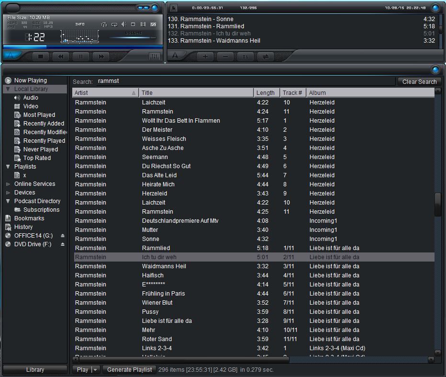The height and width of the screenshot is (377, 446).
Task: Select OFFICE14 (G:) drive entry
Action: (33, 236)
